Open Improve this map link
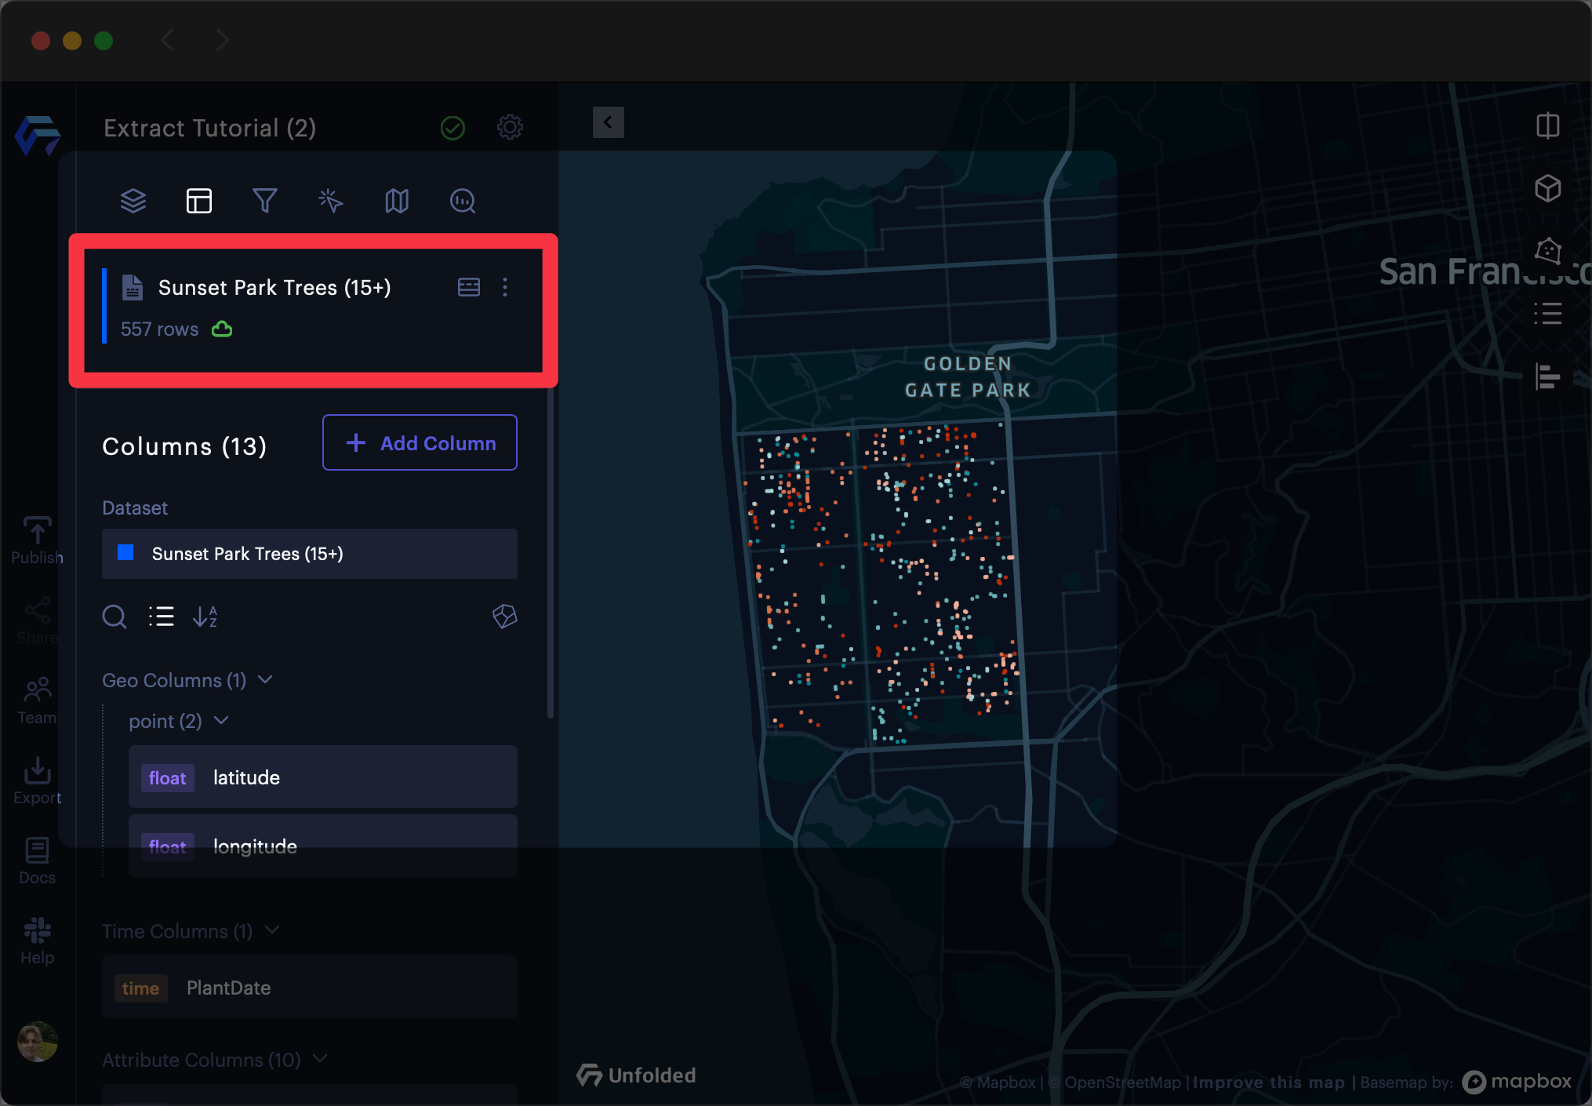The image size is (1592, 1106). (x=1268, y=1082)
